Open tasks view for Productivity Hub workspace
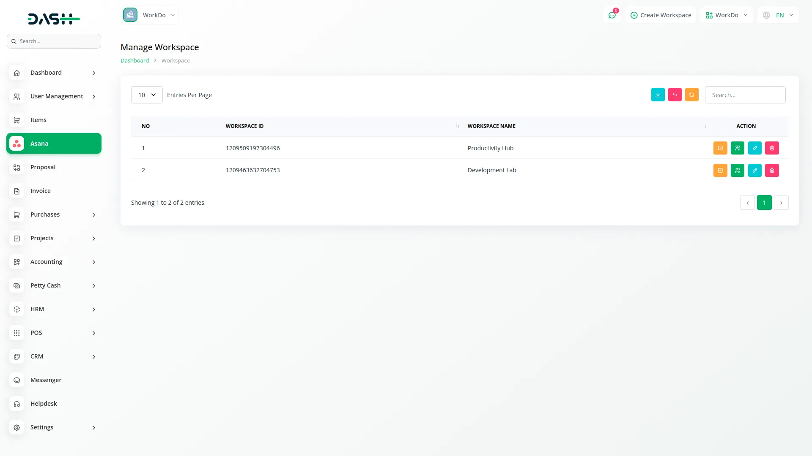 click(x=720, y=148)
